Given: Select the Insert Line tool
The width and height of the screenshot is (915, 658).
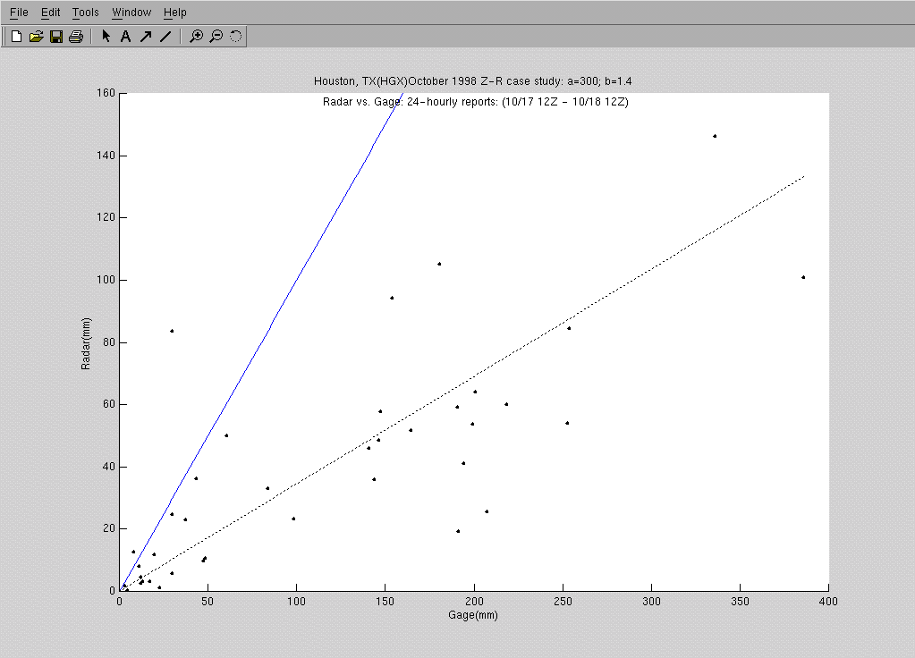Looking at the screenshot, I should [x=165, y=36].
